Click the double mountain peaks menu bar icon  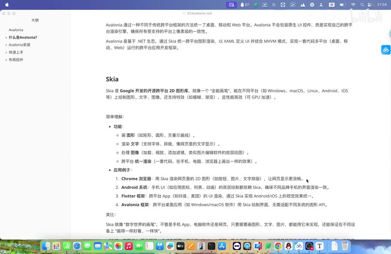(x=303, y=5)
